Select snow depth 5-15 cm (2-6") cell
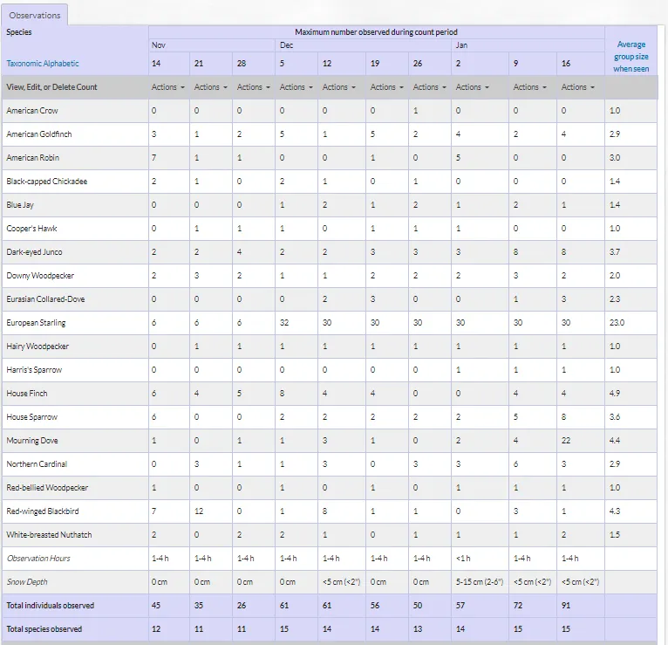 [x=480, y=582]
